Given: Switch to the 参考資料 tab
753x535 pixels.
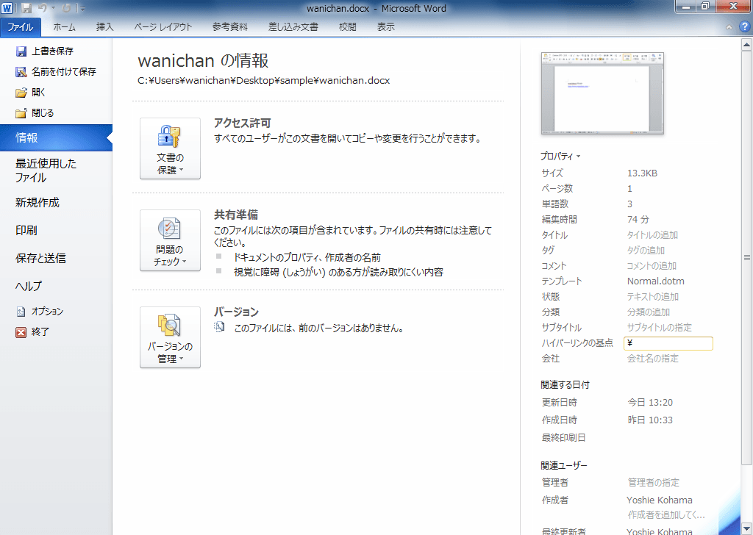Looking at the screenshot, I should click(230, 27).
